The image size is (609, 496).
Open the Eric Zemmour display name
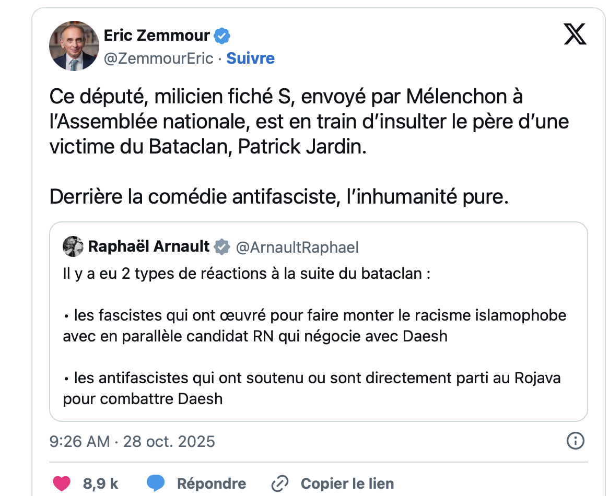click(x=157, y=36)
